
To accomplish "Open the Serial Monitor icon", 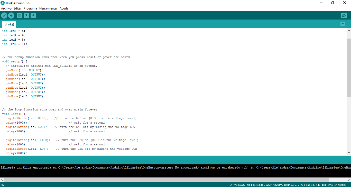I will pos(344,16).
